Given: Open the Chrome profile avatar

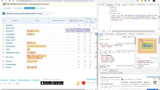Looking at the screenshot, I should pos(154,1).
